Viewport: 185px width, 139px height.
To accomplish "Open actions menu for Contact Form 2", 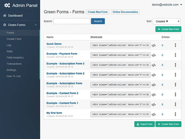I will click(x=175, y=94).
